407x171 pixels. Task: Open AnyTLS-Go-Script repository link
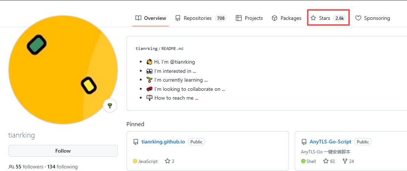pyautogui.click(x=330, y=142)
